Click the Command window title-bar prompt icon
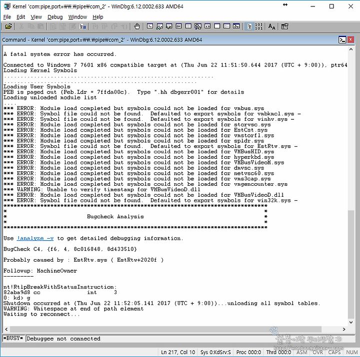 [342, 40]
